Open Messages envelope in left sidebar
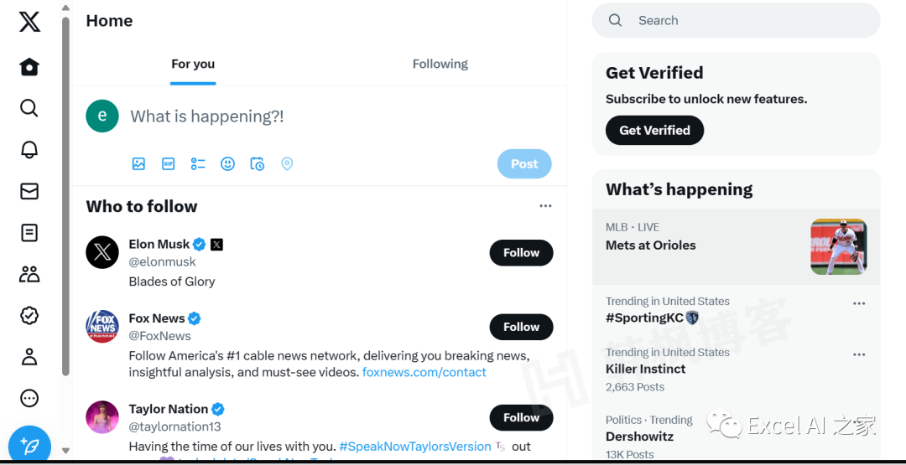This screenshot has height=465, width=906. (x=29, y=192)
